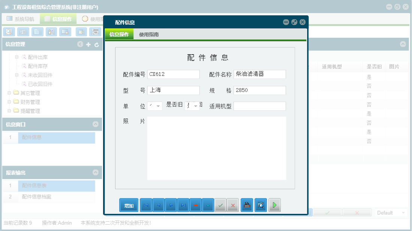
Task: Click the 配件名称 input field
Action: coord(260,74)
